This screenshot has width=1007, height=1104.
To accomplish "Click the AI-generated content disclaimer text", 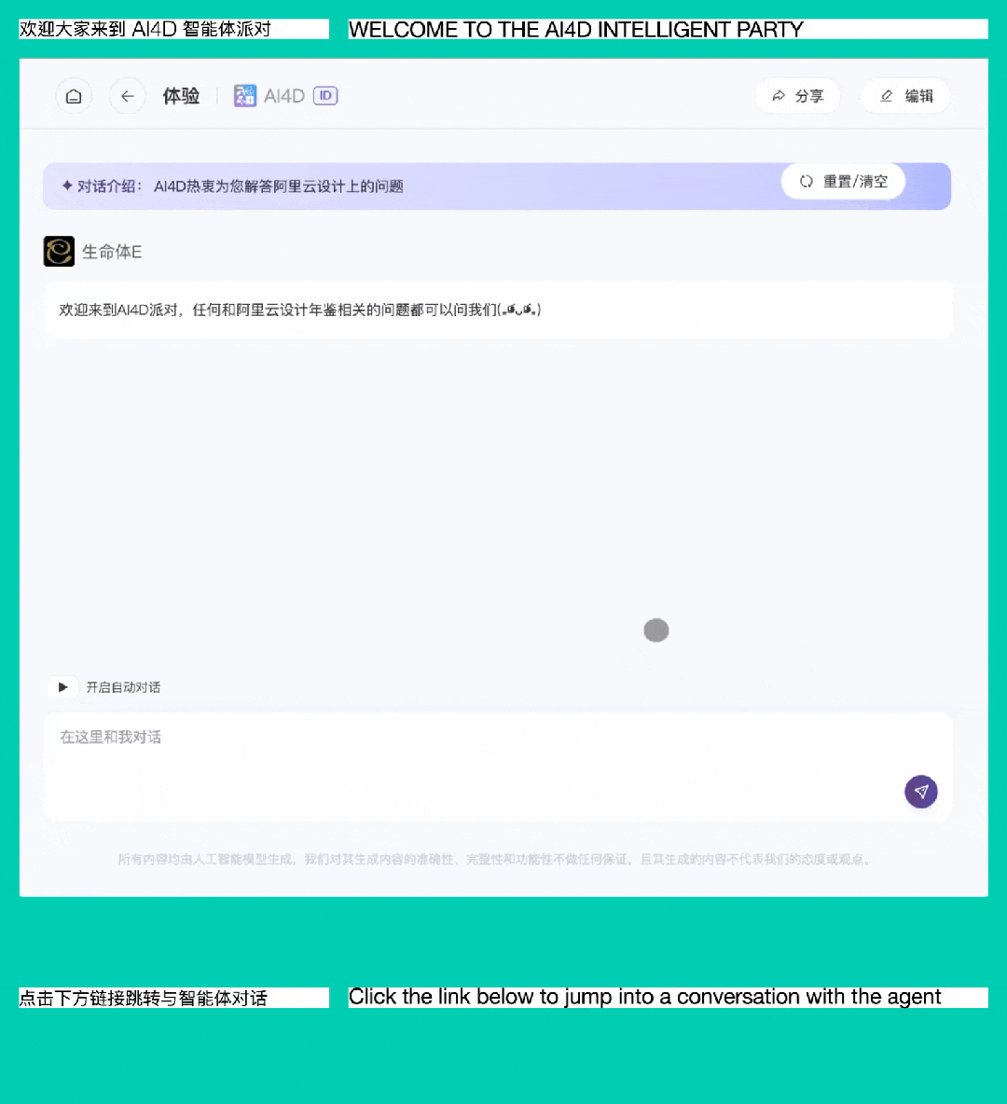I will point(495,860).
